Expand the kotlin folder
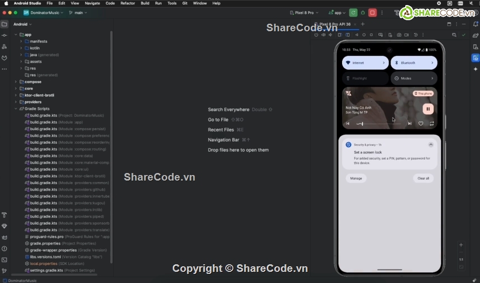The height and width of the screenshot is (283, 480). [21, 48]
